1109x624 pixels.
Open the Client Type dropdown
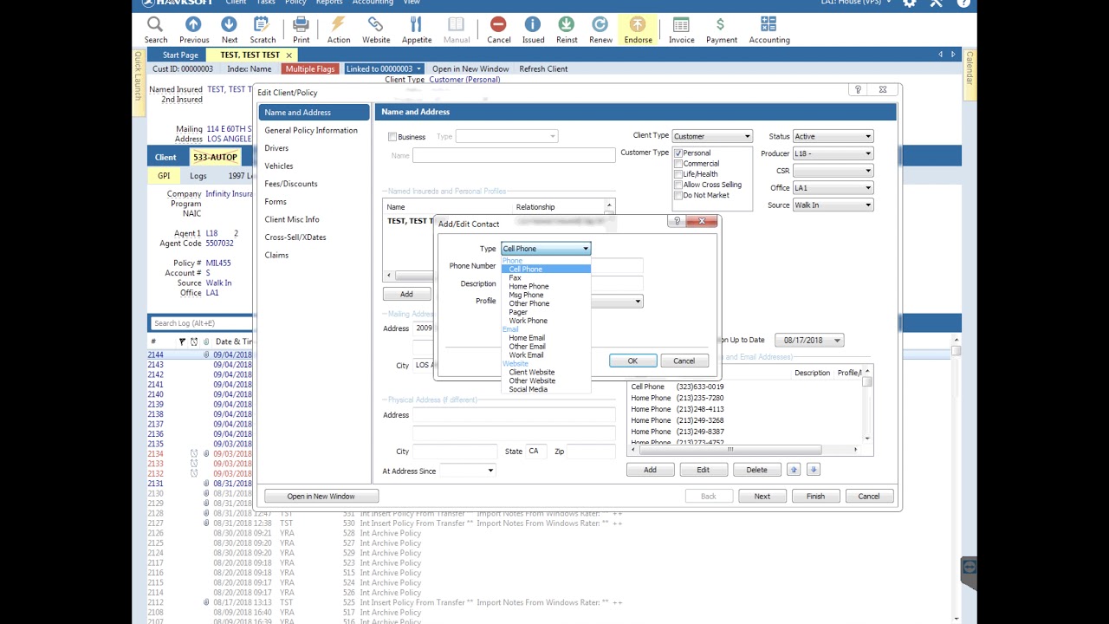747,136
